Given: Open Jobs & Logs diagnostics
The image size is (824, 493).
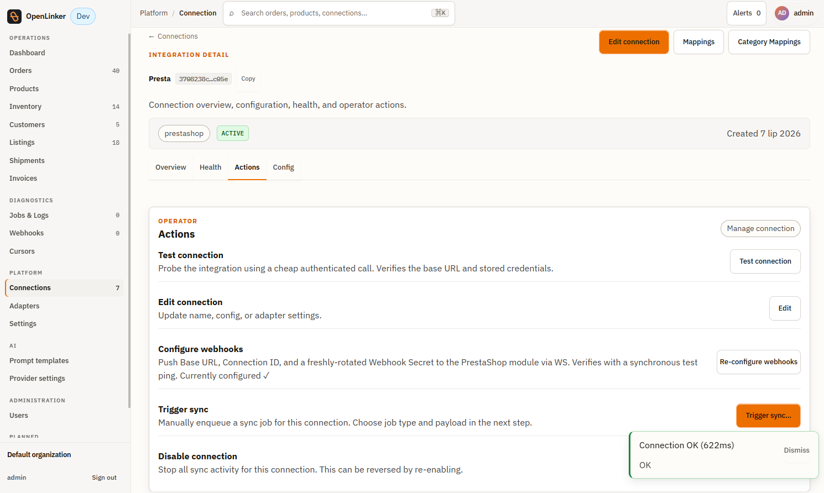Looking at the screenshot, I should tap(64, 216).
